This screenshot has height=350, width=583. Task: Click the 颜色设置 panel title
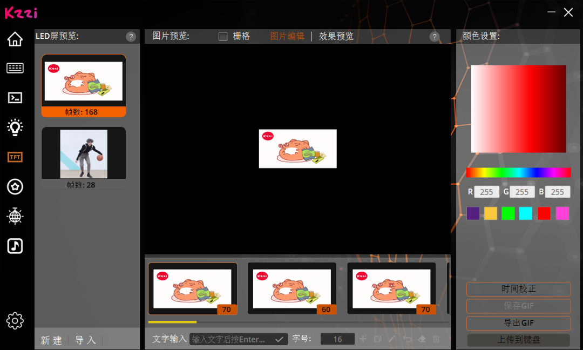tap(481, 36)
